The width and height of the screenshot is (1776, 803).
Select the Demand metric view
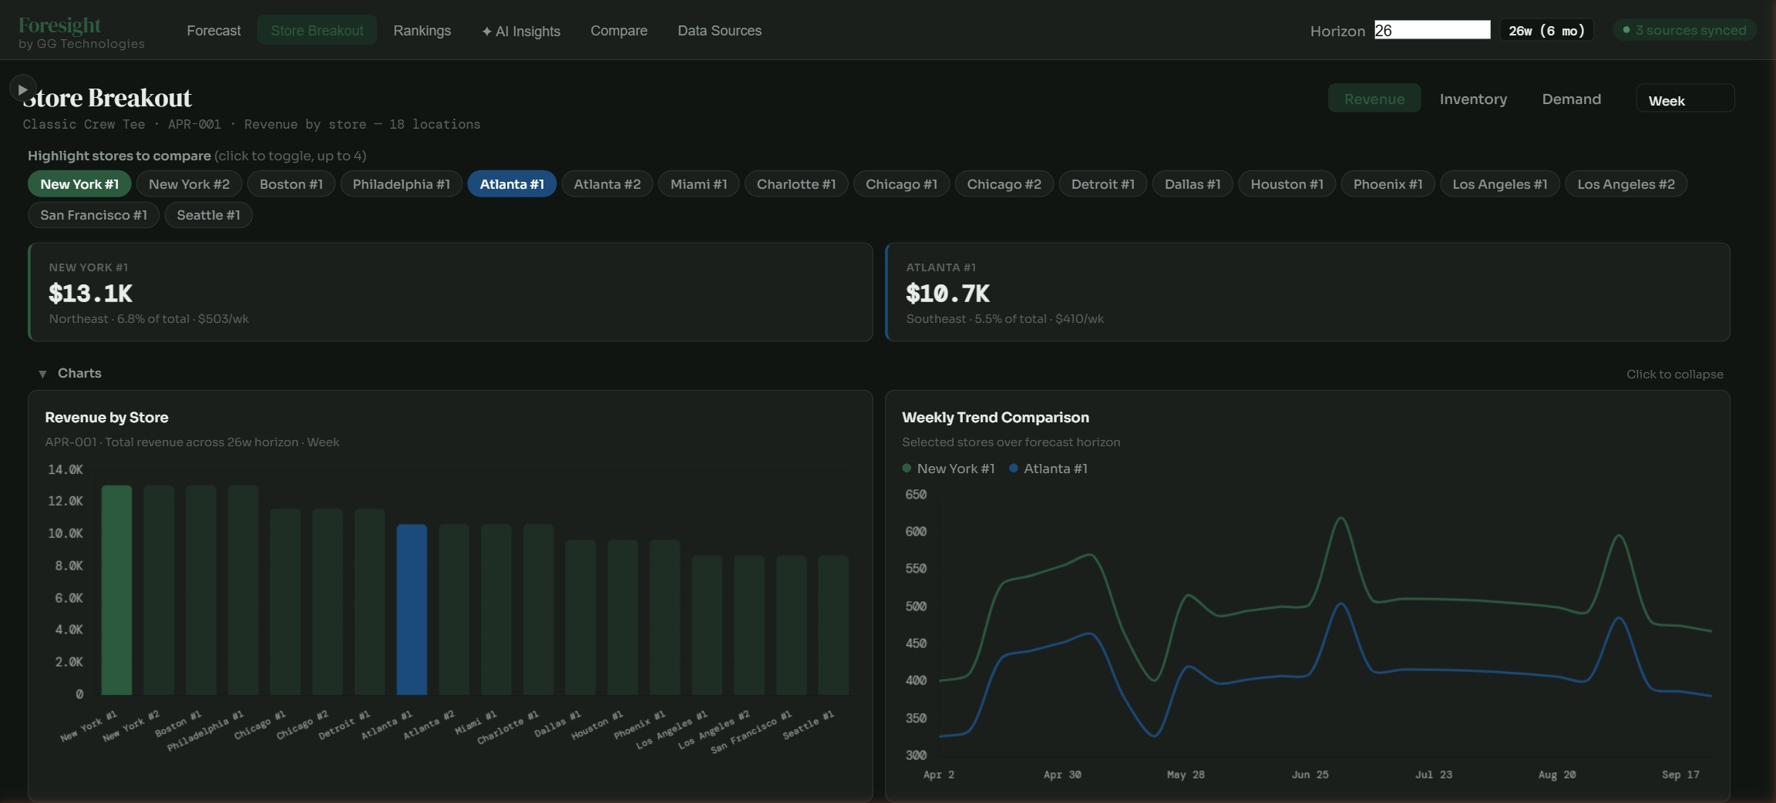tap(1571, 99)
